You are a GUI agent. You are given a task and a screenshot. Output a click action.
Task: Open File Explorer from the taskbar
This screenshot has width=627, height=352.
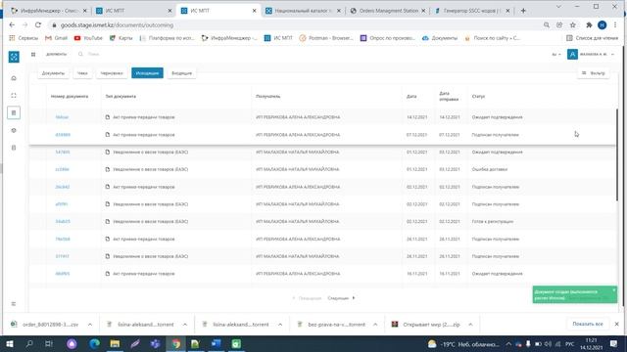pos(115,343)
